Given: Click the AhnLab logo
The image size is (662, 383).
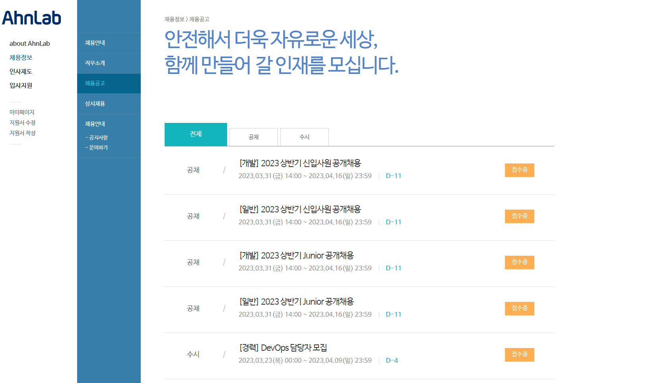Looking at the screenshot, I should (32, 18).
